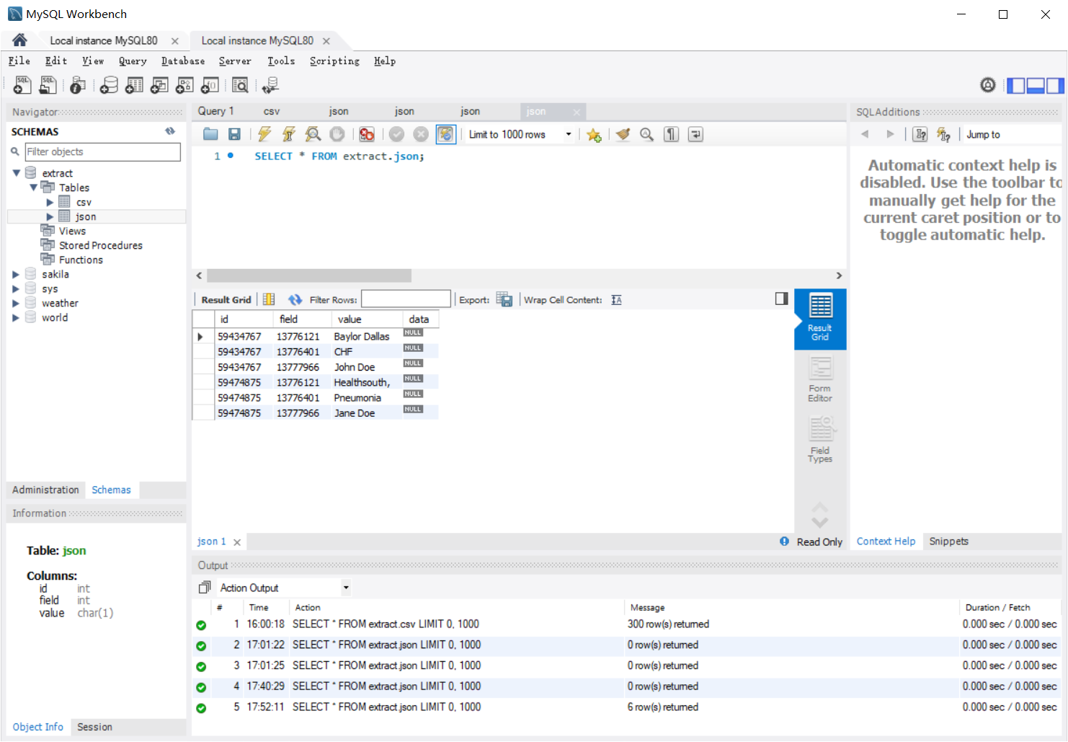1068x742 pixels.
Task: Expand the sys schema
Action: click(x=16, y=289)
